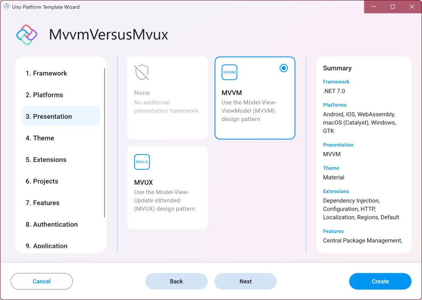Open the Framework summary link

[336, 81]
